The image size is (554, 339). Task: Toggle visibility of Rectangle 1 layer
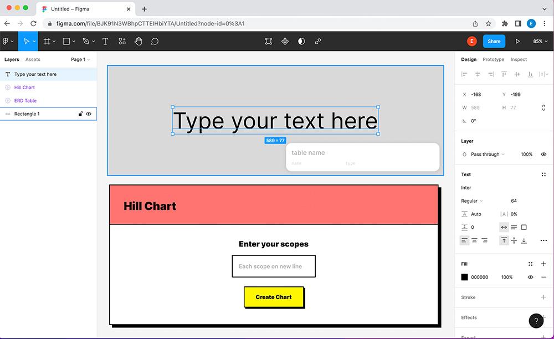89,114
